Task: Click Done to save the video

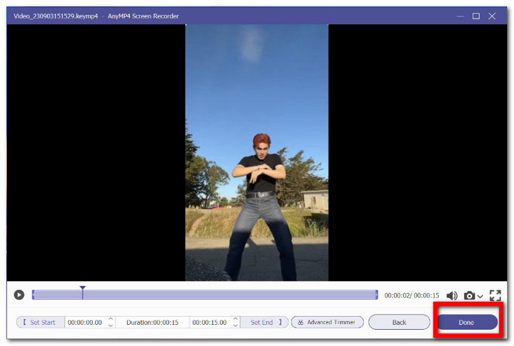Action: 466,322
